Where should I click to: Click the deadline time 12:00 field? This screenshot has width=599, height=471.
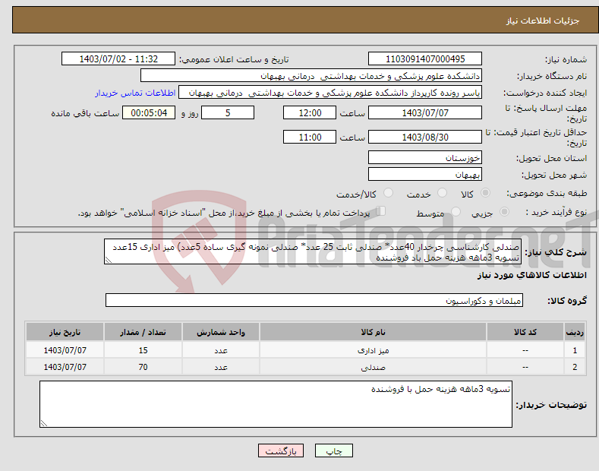tap(310, 112)
